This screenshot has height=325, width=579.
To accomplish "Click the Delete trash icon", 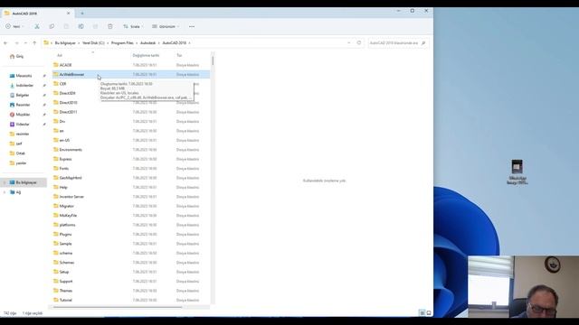I will 110,26.
